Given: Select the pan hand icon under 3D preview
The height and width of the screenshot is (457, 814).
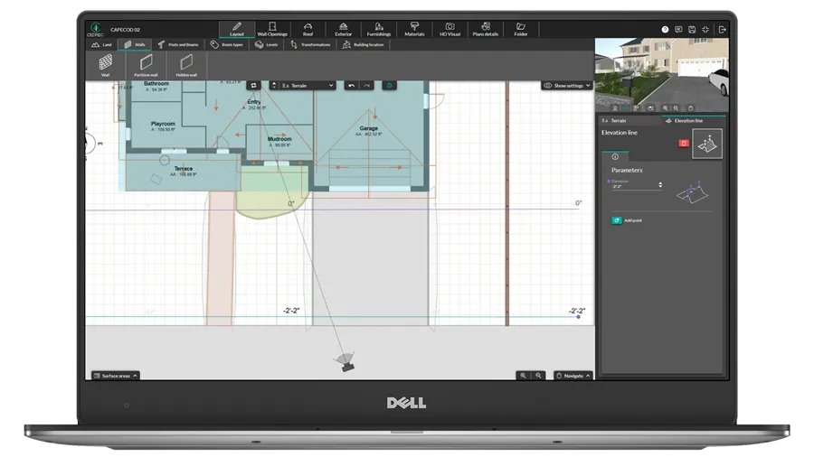Looking at the screenshot, I should point(690,108).
